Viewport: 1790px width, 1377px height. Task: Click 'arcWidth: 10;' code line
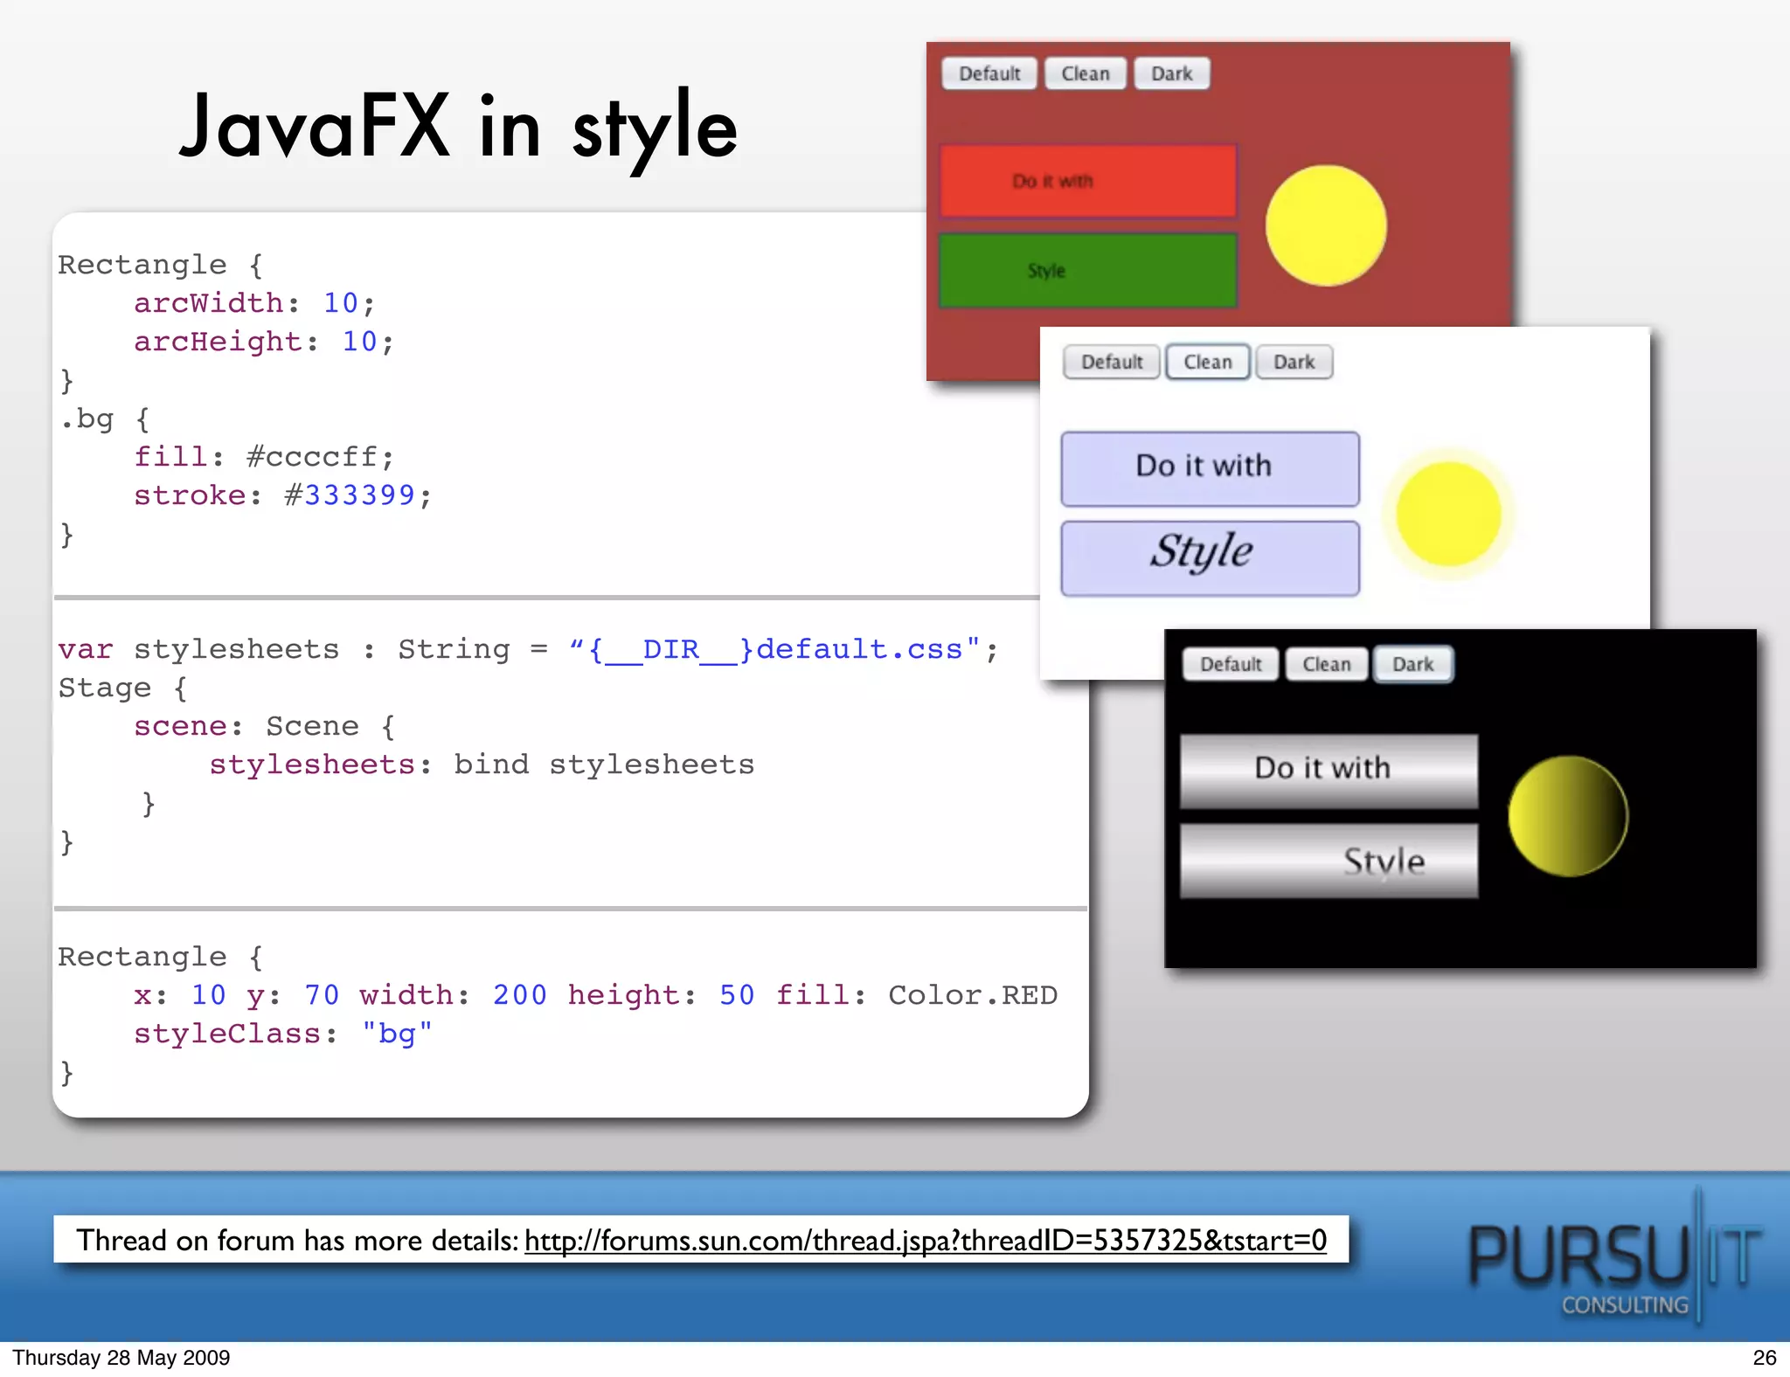point(254,303)
